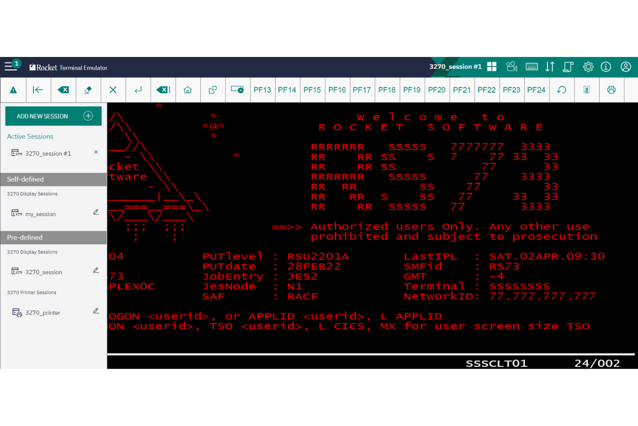This screenshot has height=426, width=638.
Task: Start the macro recorder camera icon
Action: point(512,66)
